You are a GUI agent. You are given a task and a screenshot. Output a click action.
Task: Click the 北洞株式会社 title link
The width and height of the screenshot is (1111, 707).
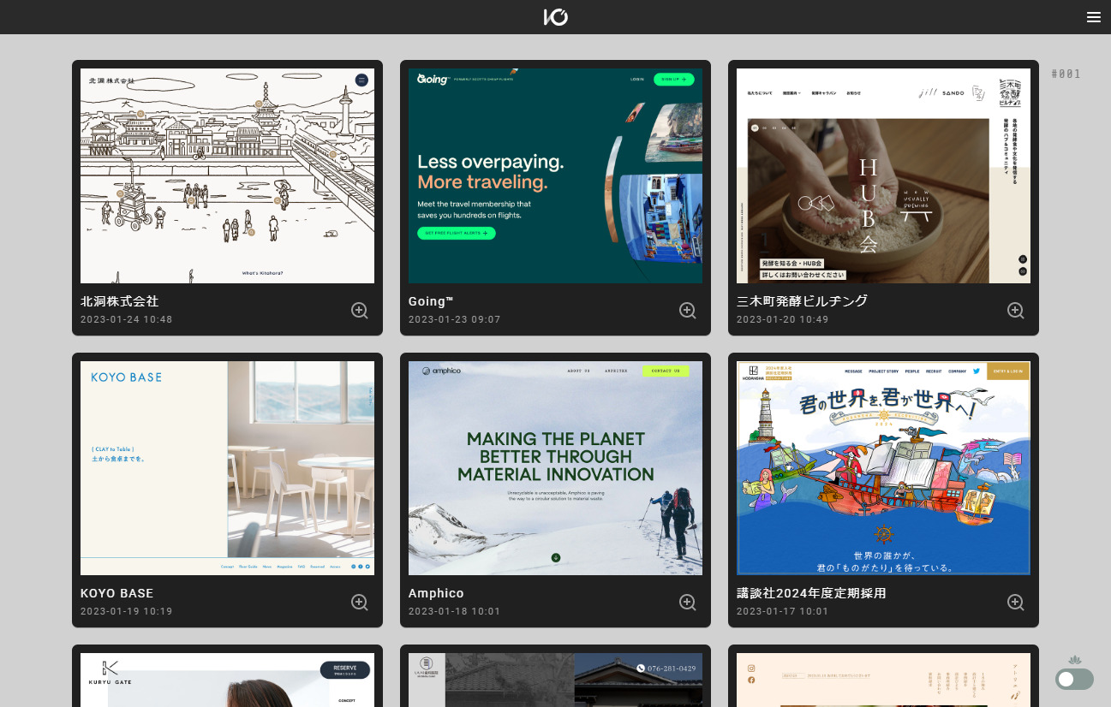(x=119, y=301)
